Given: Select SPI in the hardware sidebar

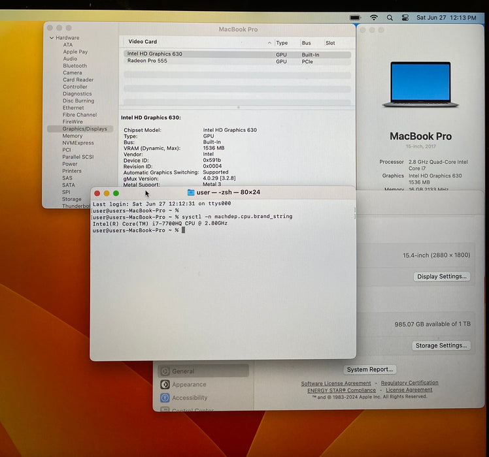Looking at the screenshot, I should coord(66,192).
